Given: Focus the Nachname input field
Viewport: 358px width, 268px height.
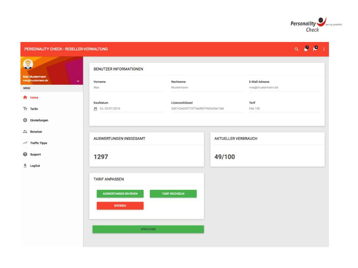Looking at the screenshot, I should (x=207, y=88).
